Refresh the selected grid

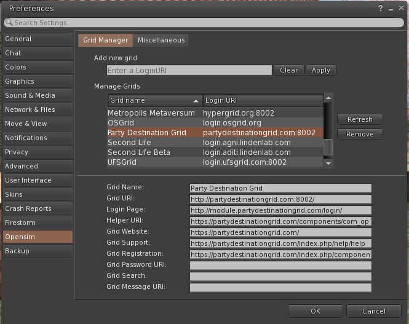[x=360, y=119]
